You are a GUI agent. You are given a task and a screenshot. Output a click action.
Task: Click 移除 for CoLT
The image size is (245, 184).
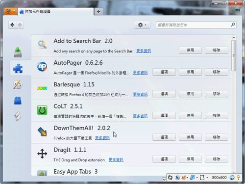(217, 115)
